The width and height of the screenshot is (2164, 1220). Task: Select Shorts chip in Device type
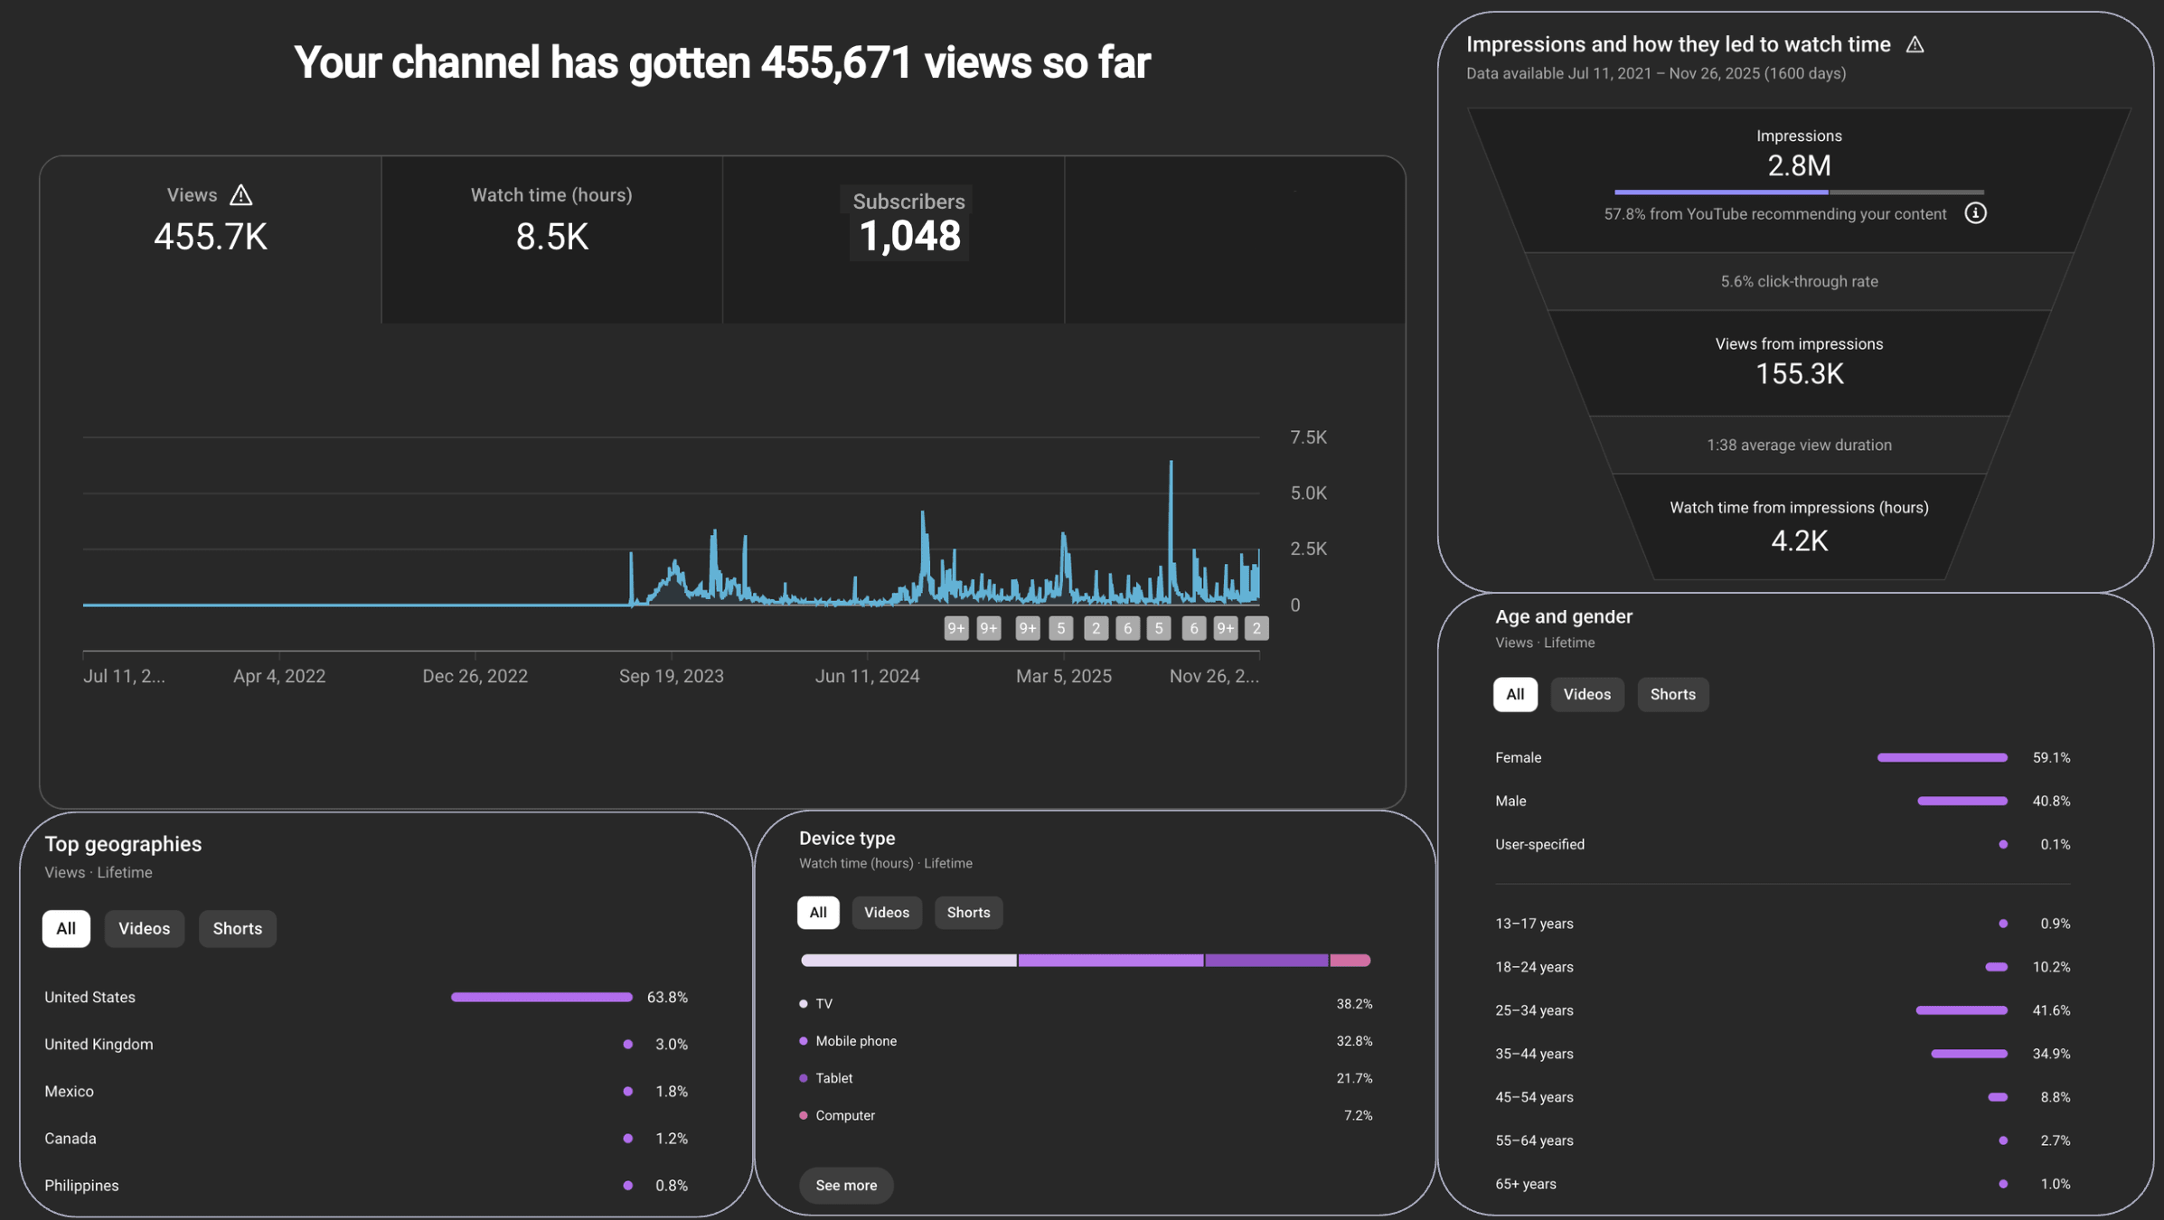tap(968, 912)
